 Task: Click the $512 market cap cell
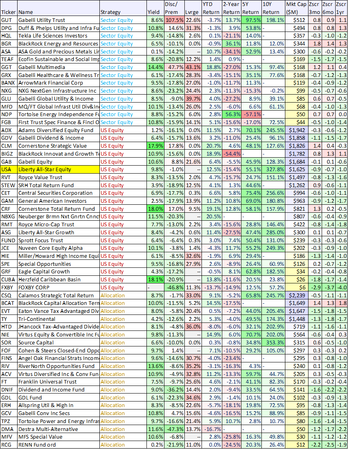point(296,20)
